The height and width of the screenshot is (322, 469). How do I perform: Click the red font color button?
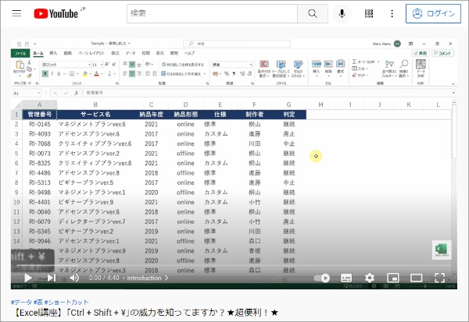96,73
